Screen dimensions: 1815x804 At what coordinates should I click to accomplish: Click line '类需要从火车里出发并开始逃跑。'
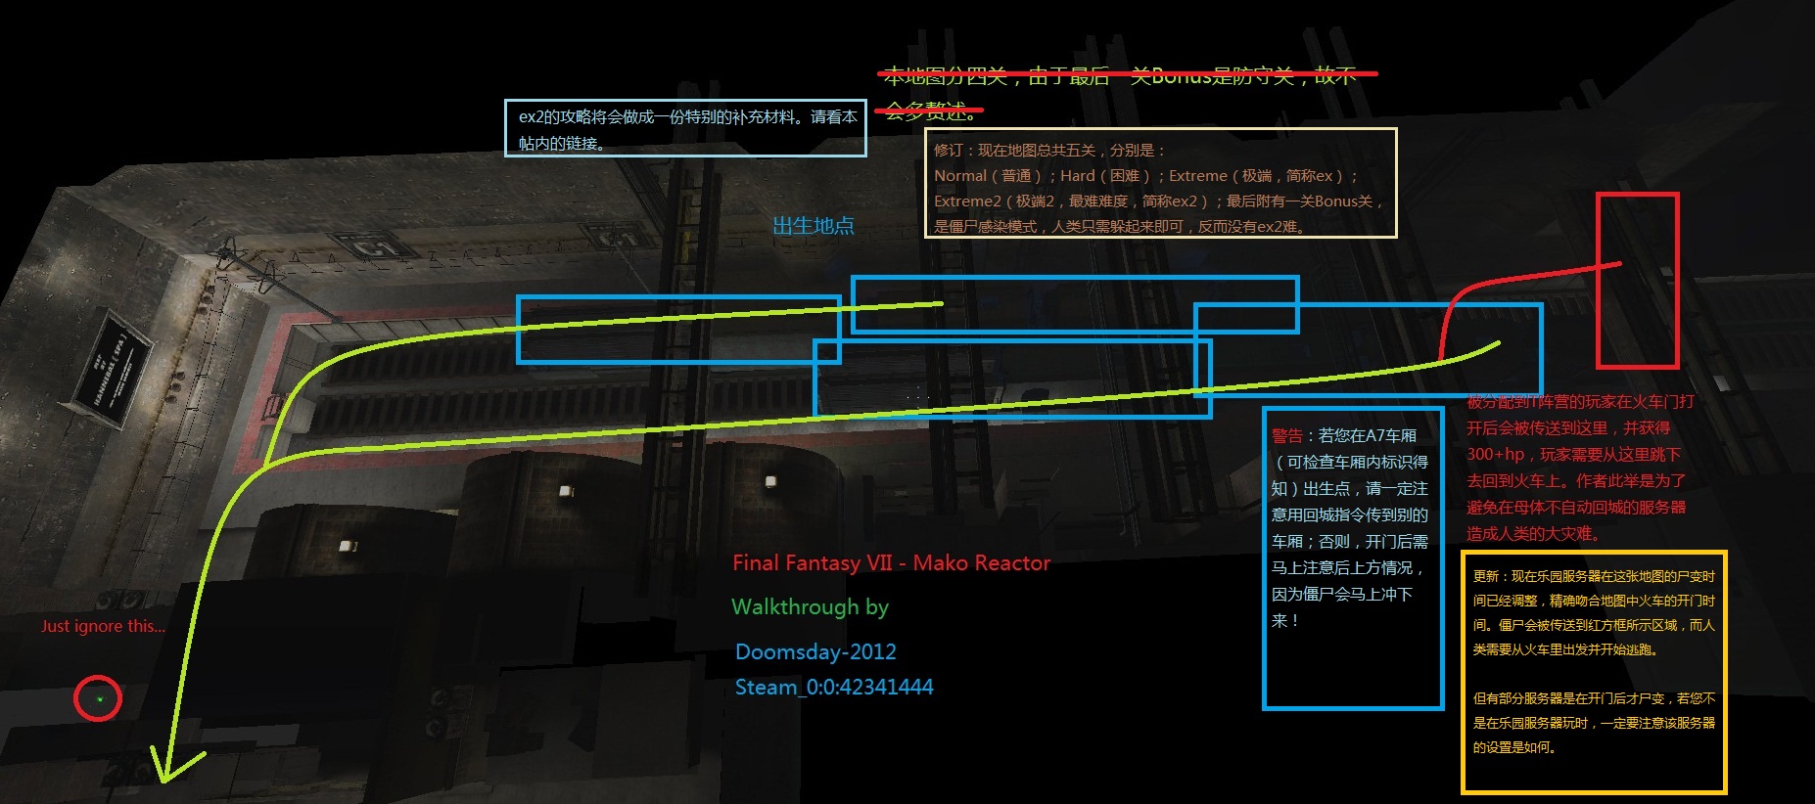click(1565, 649)
